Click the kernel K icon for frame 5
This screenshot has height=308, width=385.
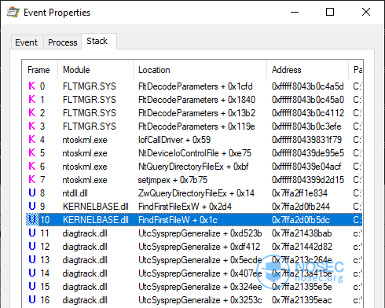pyautogui.click(x=32, y=152)
